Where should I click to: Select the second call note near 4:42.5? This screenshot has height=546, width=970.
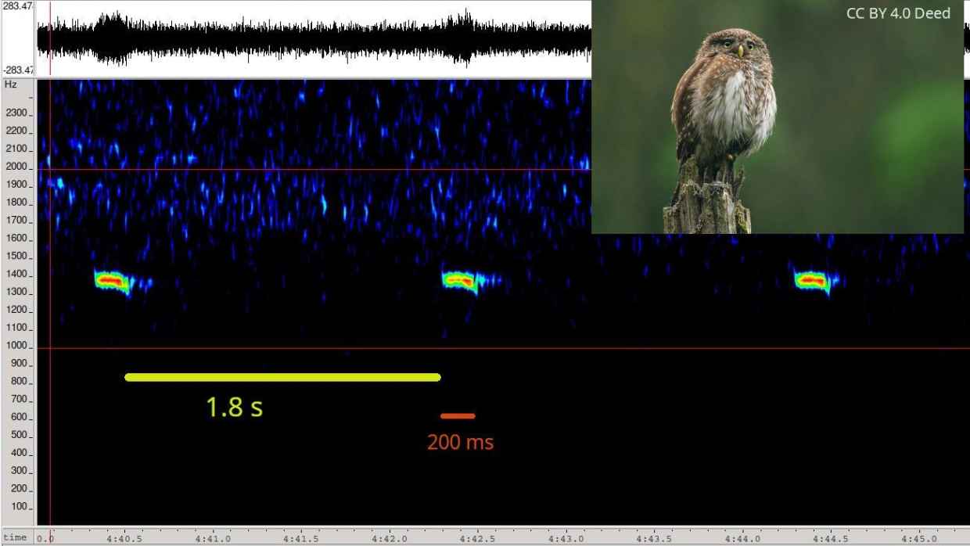(460, 280)
